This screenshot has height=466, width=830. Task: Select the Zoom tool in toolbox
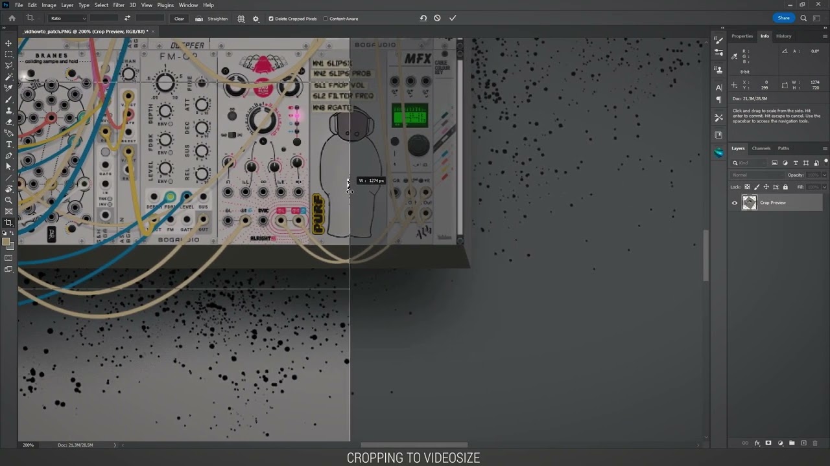click(x=8, y=200)
